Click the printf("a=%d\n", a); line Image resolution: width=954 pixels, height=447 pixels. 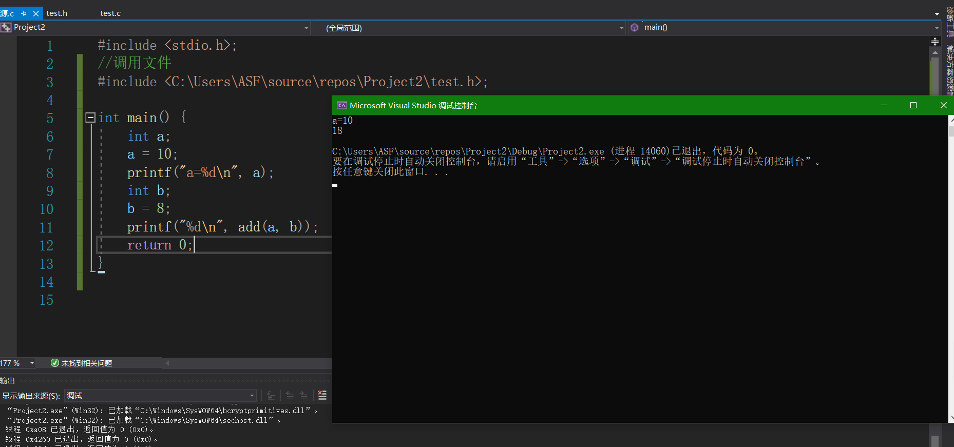(x=201, y=172)
